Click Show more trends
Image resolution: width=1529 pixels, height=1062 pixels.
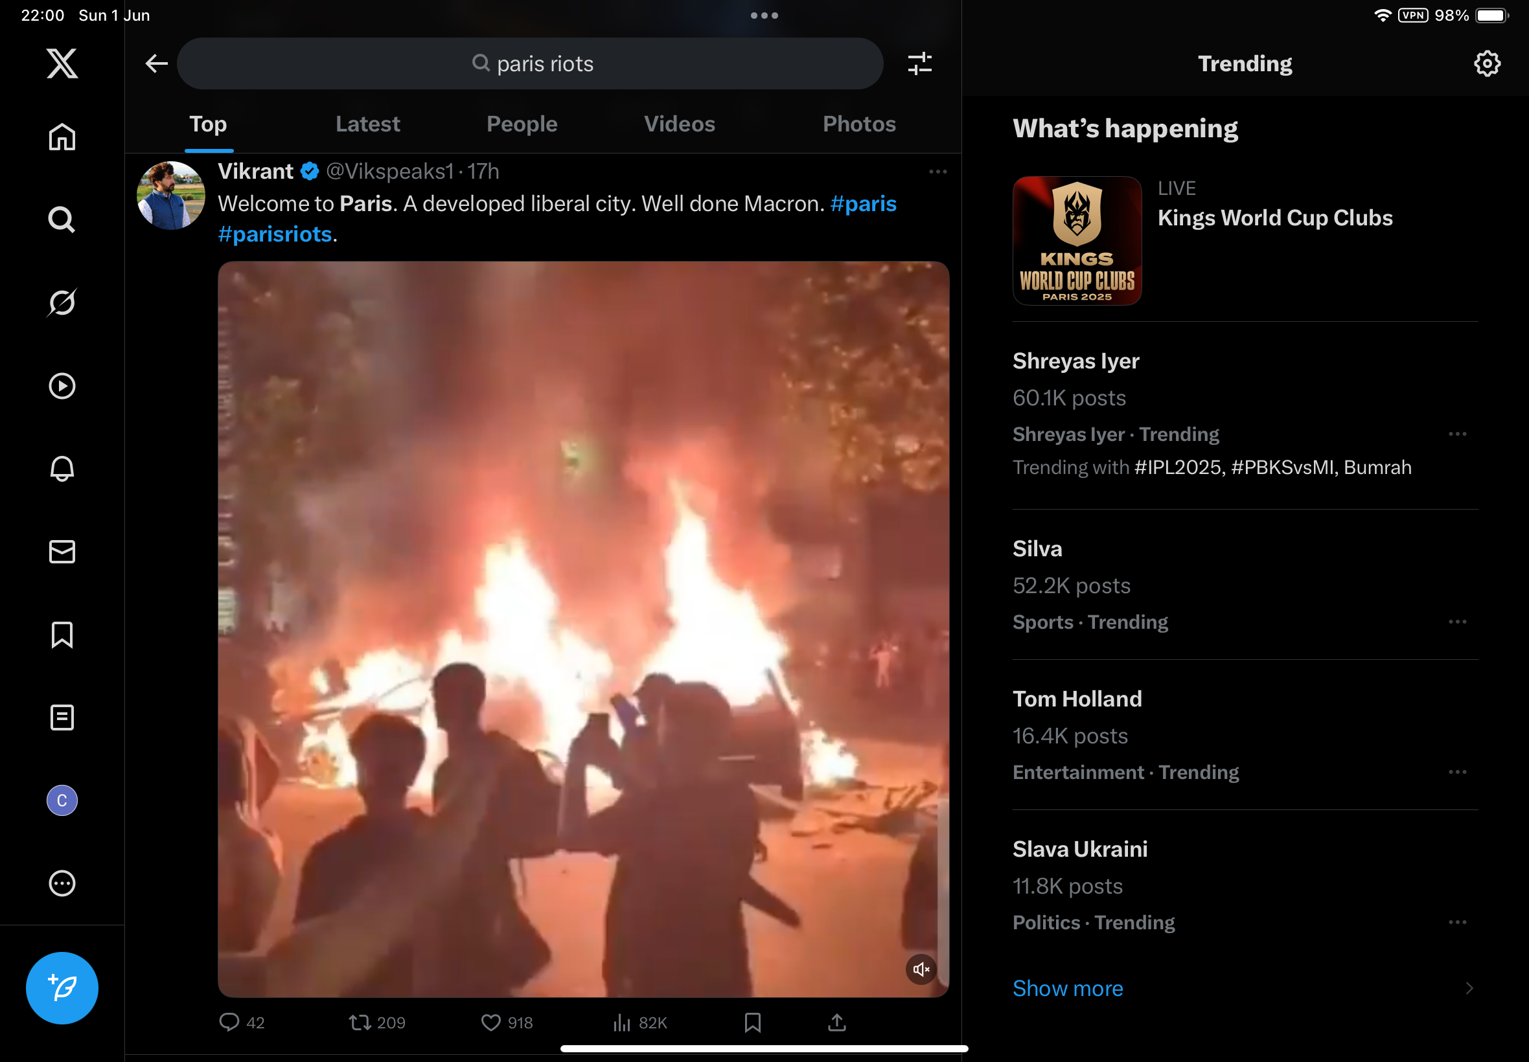tap(1068, 989)
